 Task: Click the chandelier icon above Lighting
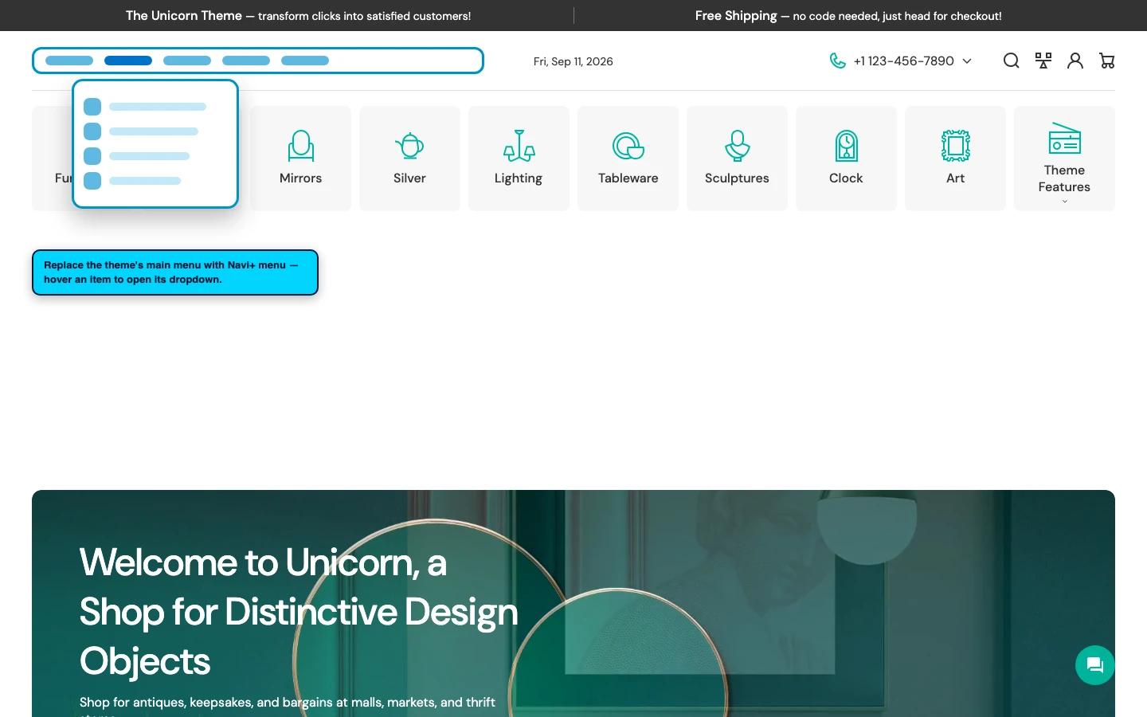519,146
